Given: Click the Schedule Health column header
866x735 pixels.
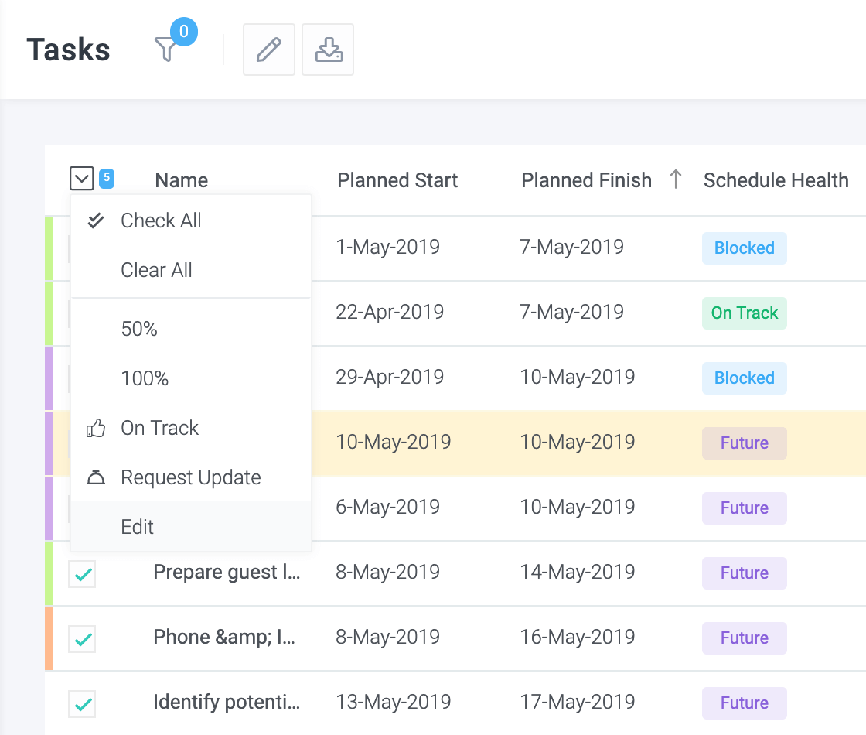Looking at the screenshot, I should coord(776,180).
